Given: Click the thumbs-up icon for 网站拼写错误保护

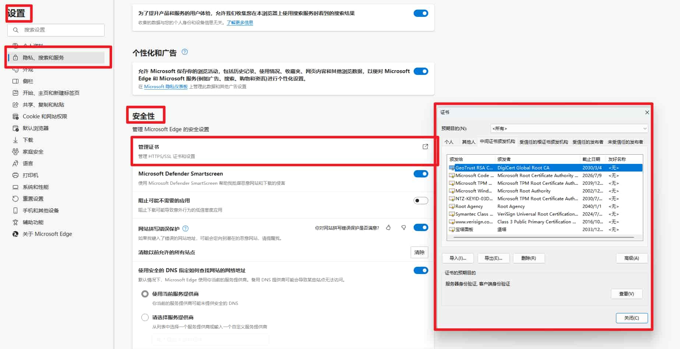Looking at the screenshot, I should coord(388,227).
